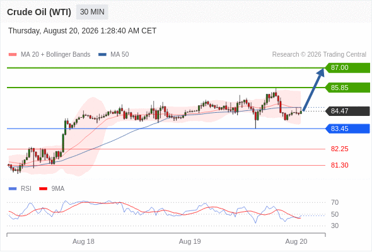Click the blue MA 50 legend swatch
Image resolution: width=372 pixels, height=252 pixels.
102,55
